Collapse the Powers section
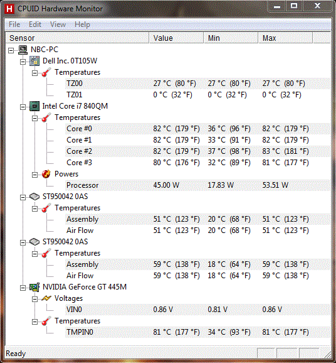 tap(34, 175)
